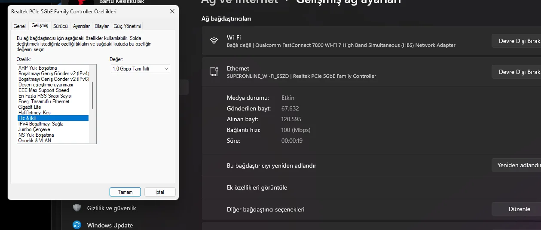Click the Windows Update sync icon
This screenshot has height=230, width=541.
pos(77,225)
